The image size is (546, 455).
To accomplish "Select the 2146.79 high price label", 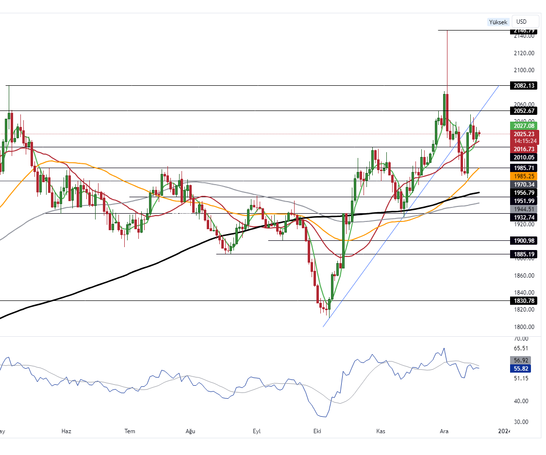I will point(524,31).
